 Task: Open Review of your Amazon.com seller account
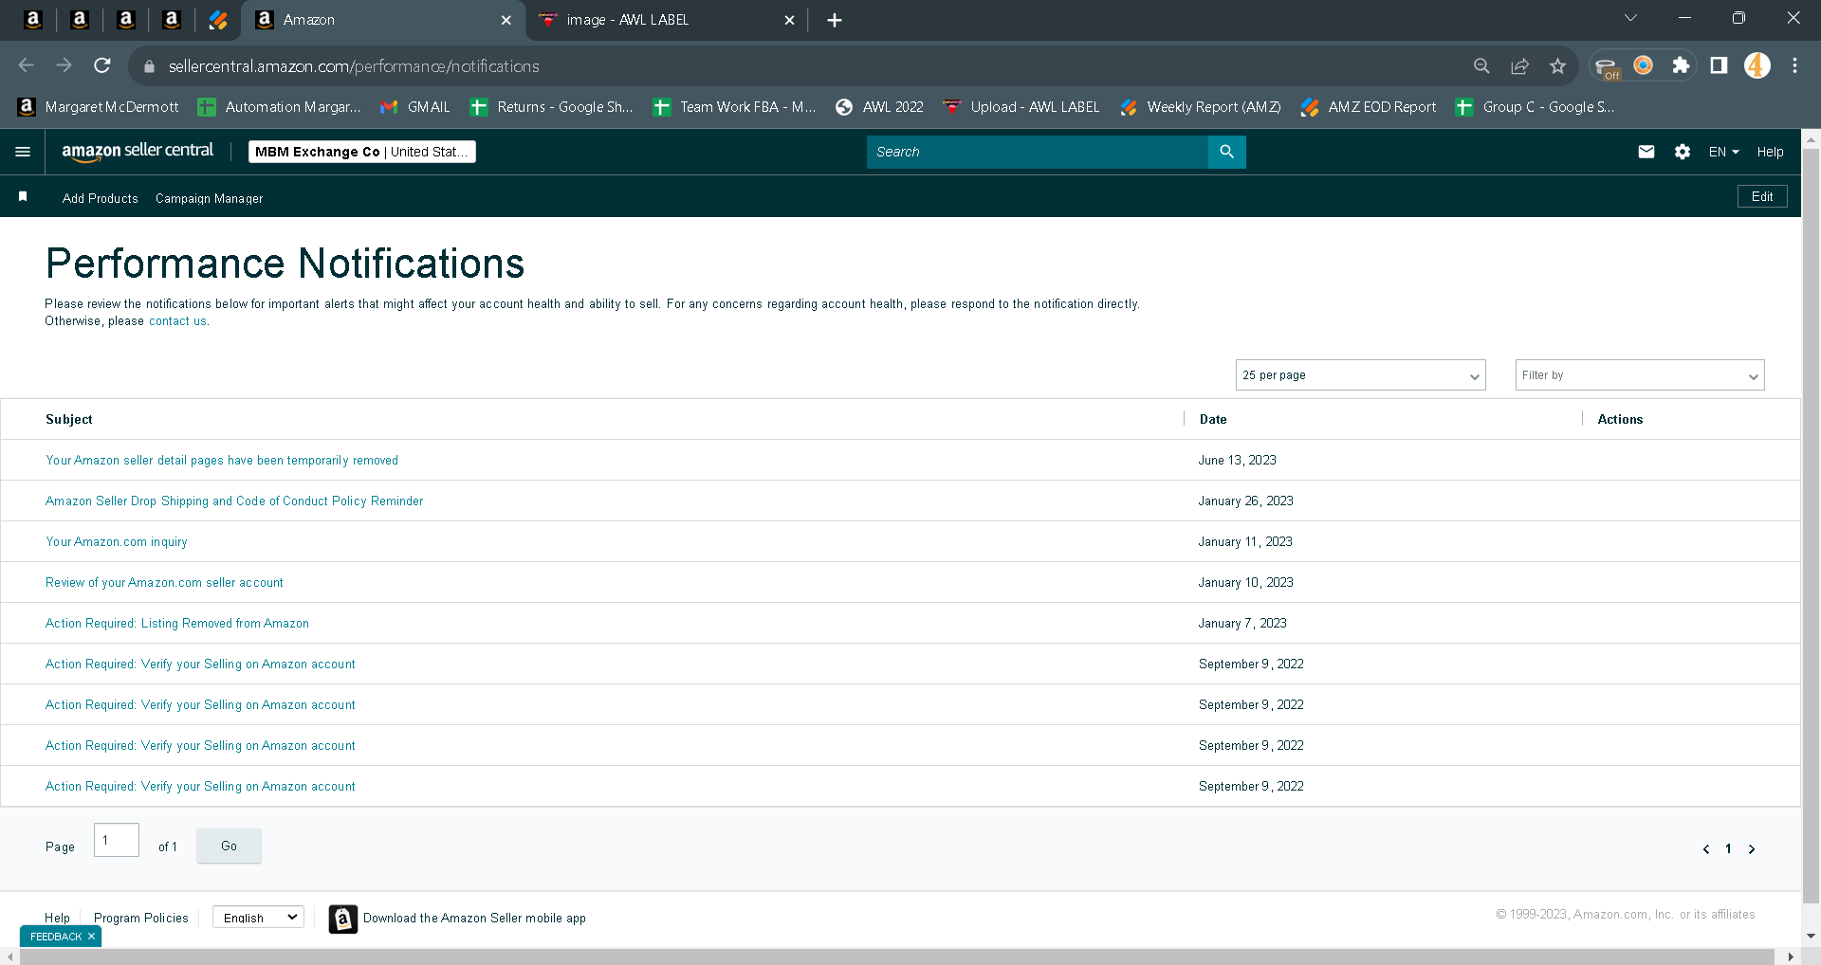[x=164, y=583]
